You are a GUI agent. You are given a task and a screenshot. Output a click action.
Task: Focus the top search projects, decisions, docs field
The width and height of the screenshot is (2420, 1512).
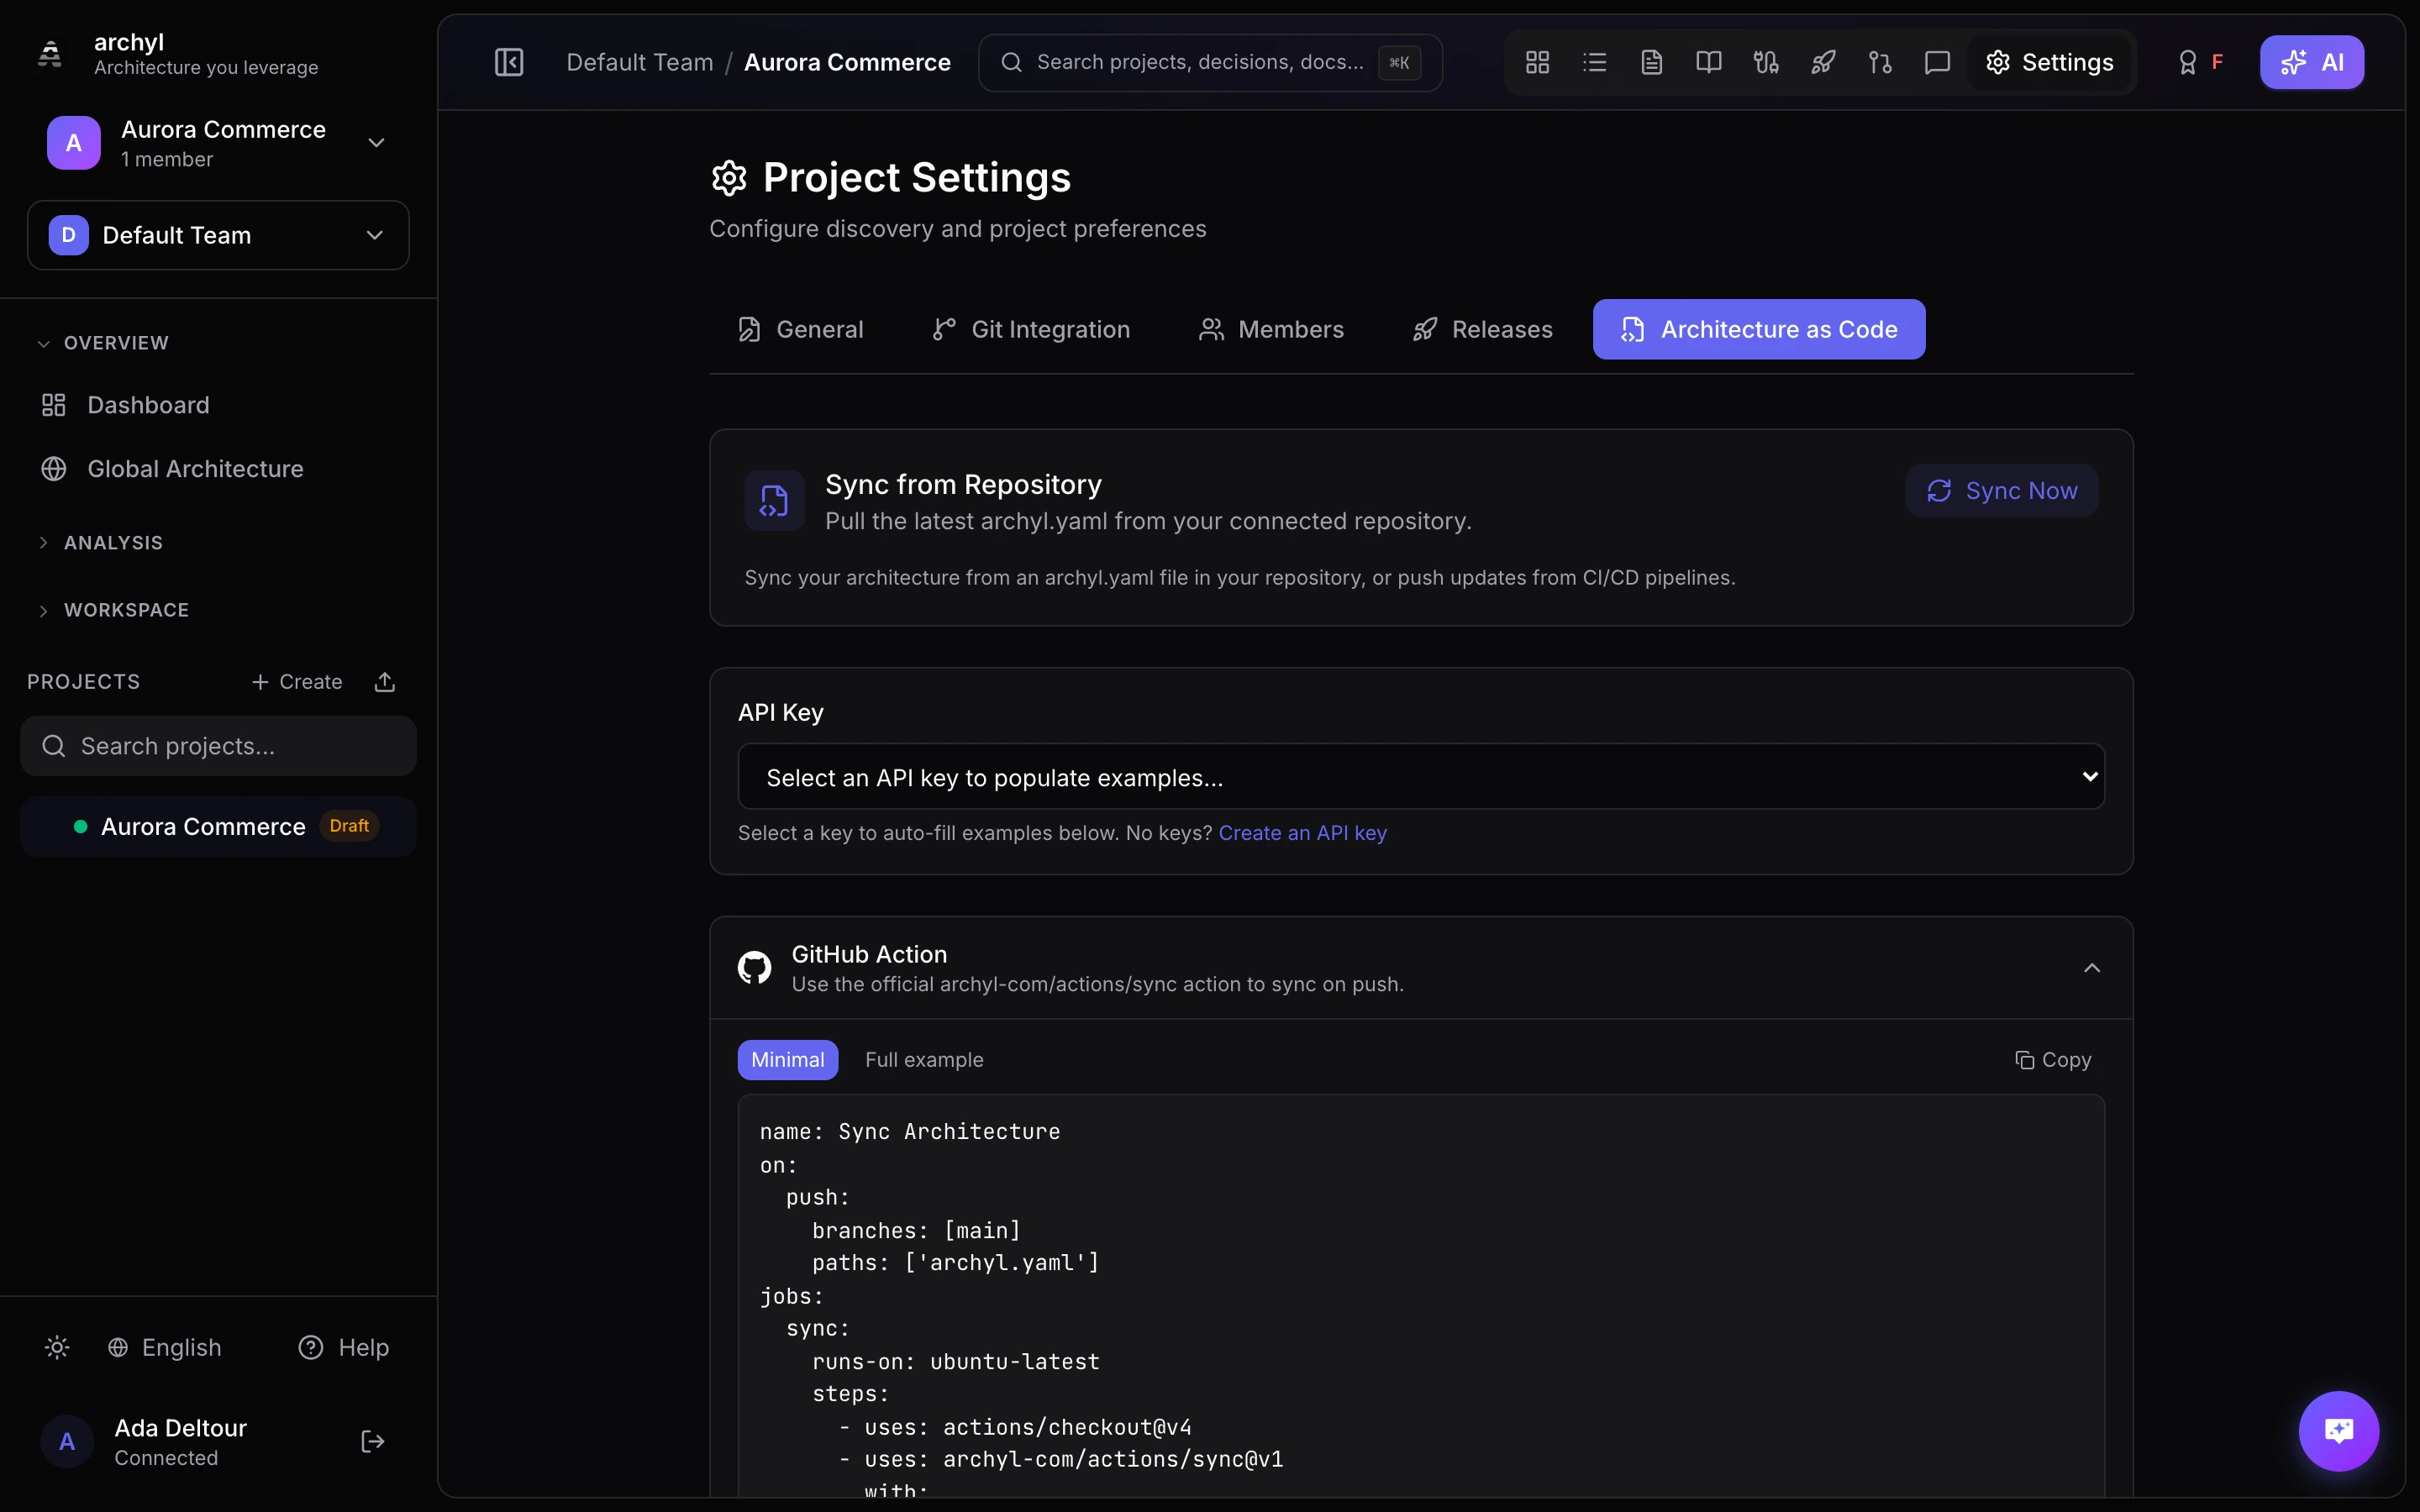click(1210, 62)
